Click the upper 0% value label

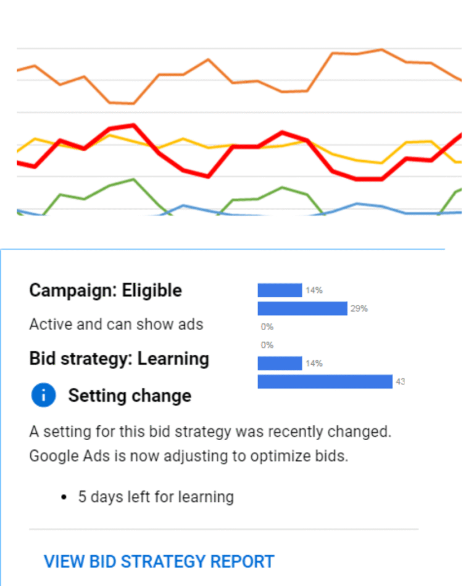pos(267,326)
